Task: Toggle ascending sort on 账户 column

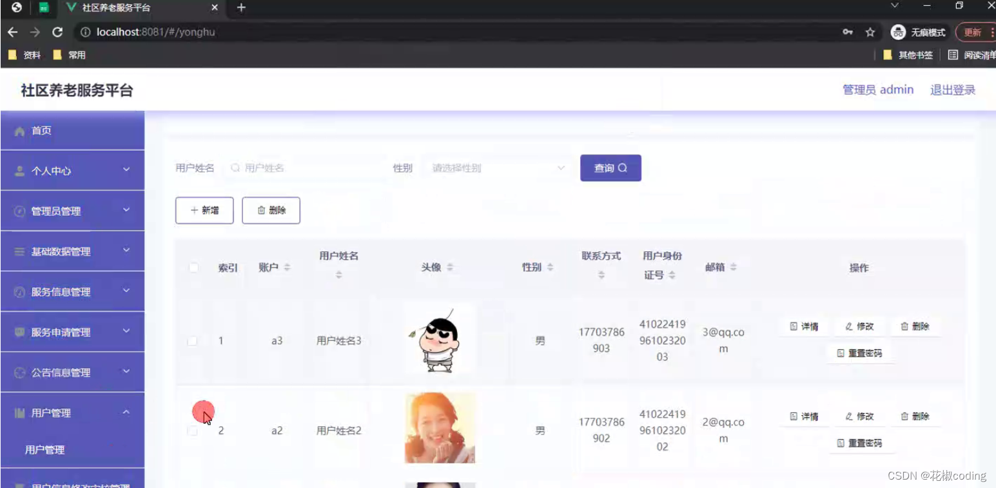Action: tap(286, 264)
